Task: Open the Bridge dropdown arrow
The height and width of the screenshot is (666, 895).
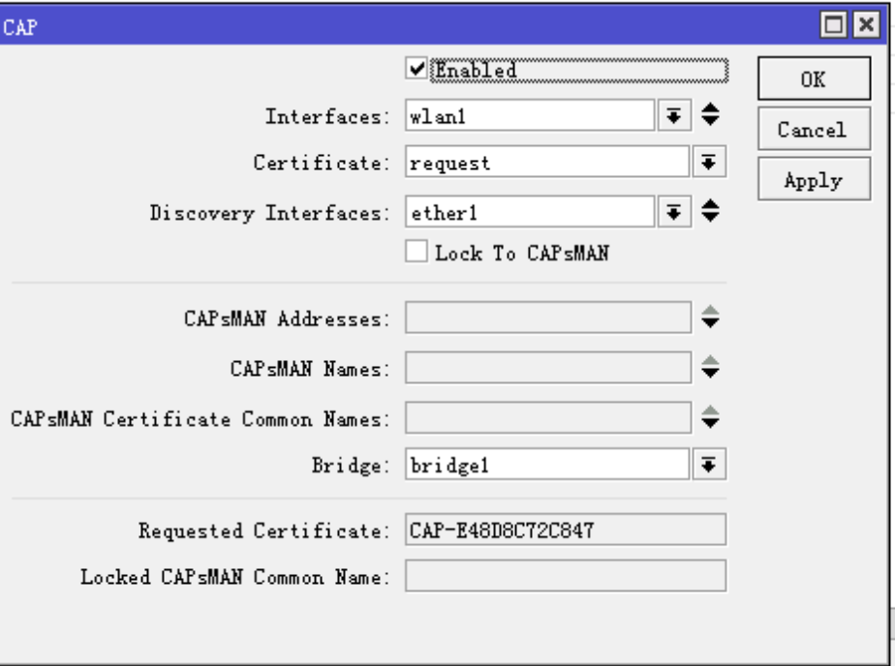Action: point(709,465)
